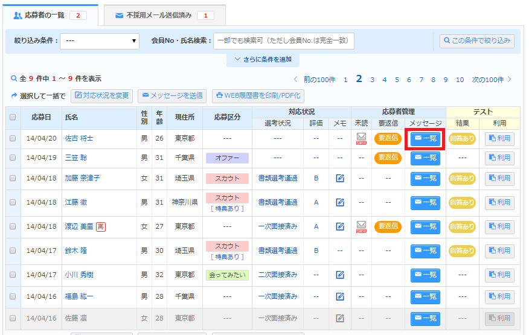Viewport: 529px width, 335px height.
Task: Select checkbox for 鈴木 隆 row
Action: (x=13, y=250)
